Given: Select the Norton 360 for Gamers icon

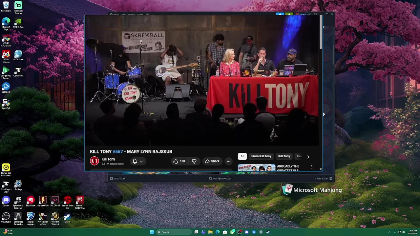Looking at the screenshot, I should 6,170.
